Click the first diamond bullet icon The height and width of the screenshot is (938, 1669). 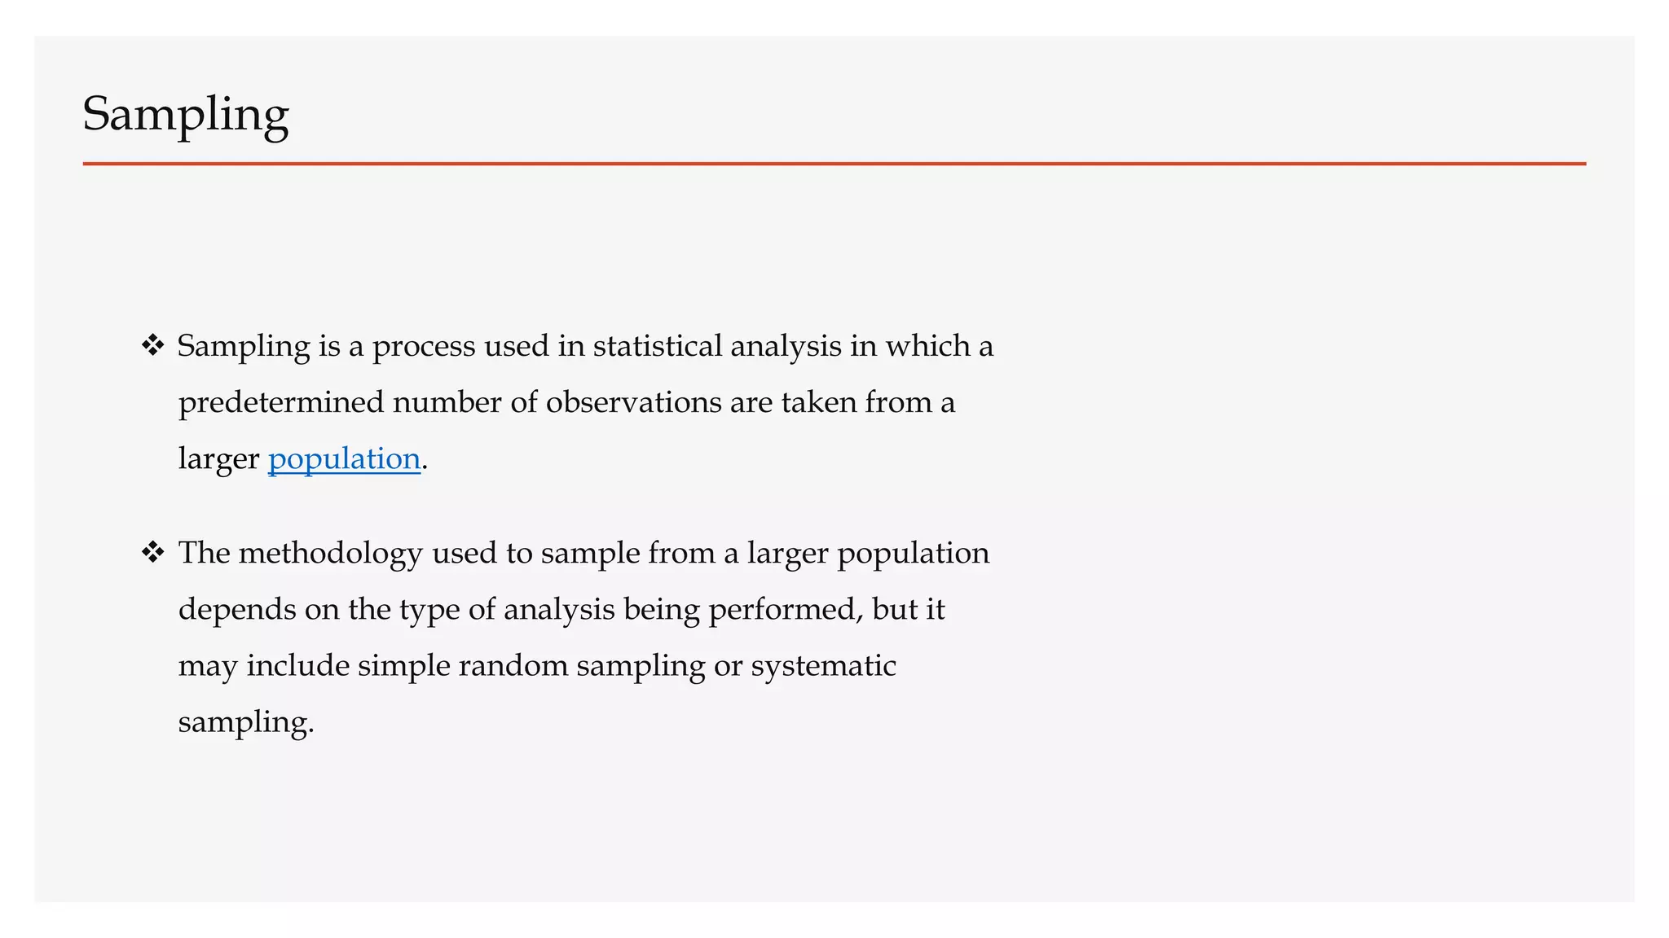152,346
